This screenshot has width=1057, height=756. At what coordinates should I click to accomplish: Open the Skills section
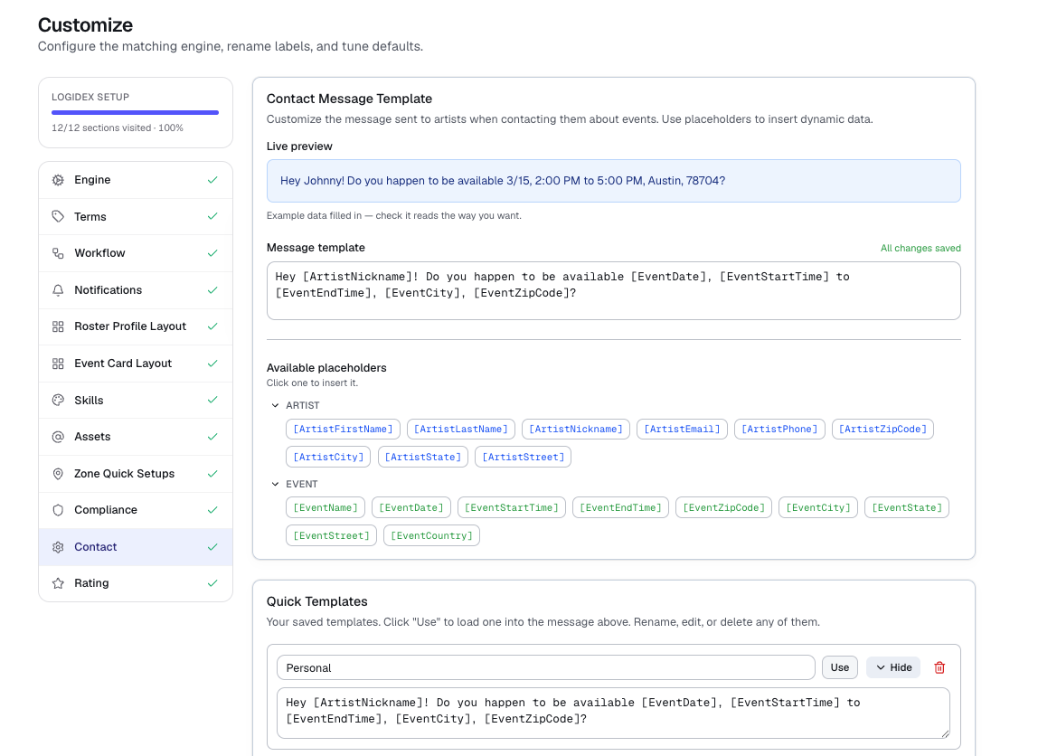pos(136,400)
